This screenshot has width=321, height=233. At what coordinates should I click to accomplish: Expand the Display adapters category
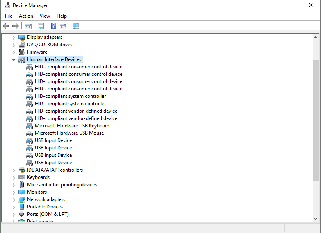point(14,37)
